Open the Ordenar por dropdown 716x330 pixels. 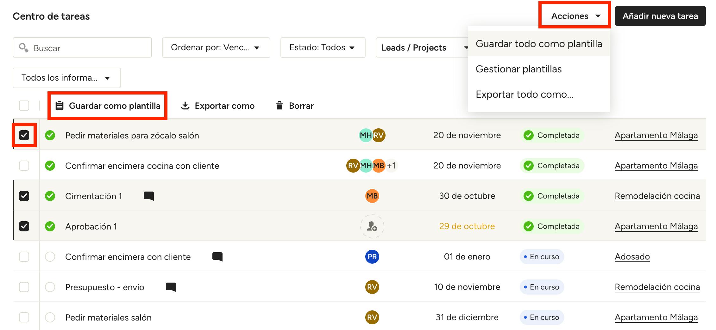pyautogui.click(x=216, y=48)
